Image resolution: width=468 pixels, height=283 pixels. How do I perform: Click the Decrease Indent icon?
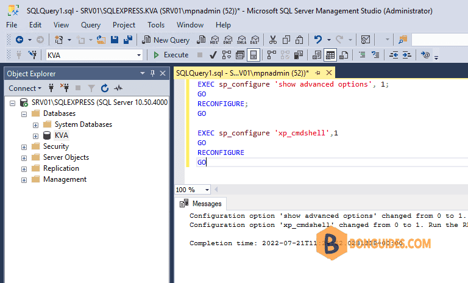click(394, 55)
